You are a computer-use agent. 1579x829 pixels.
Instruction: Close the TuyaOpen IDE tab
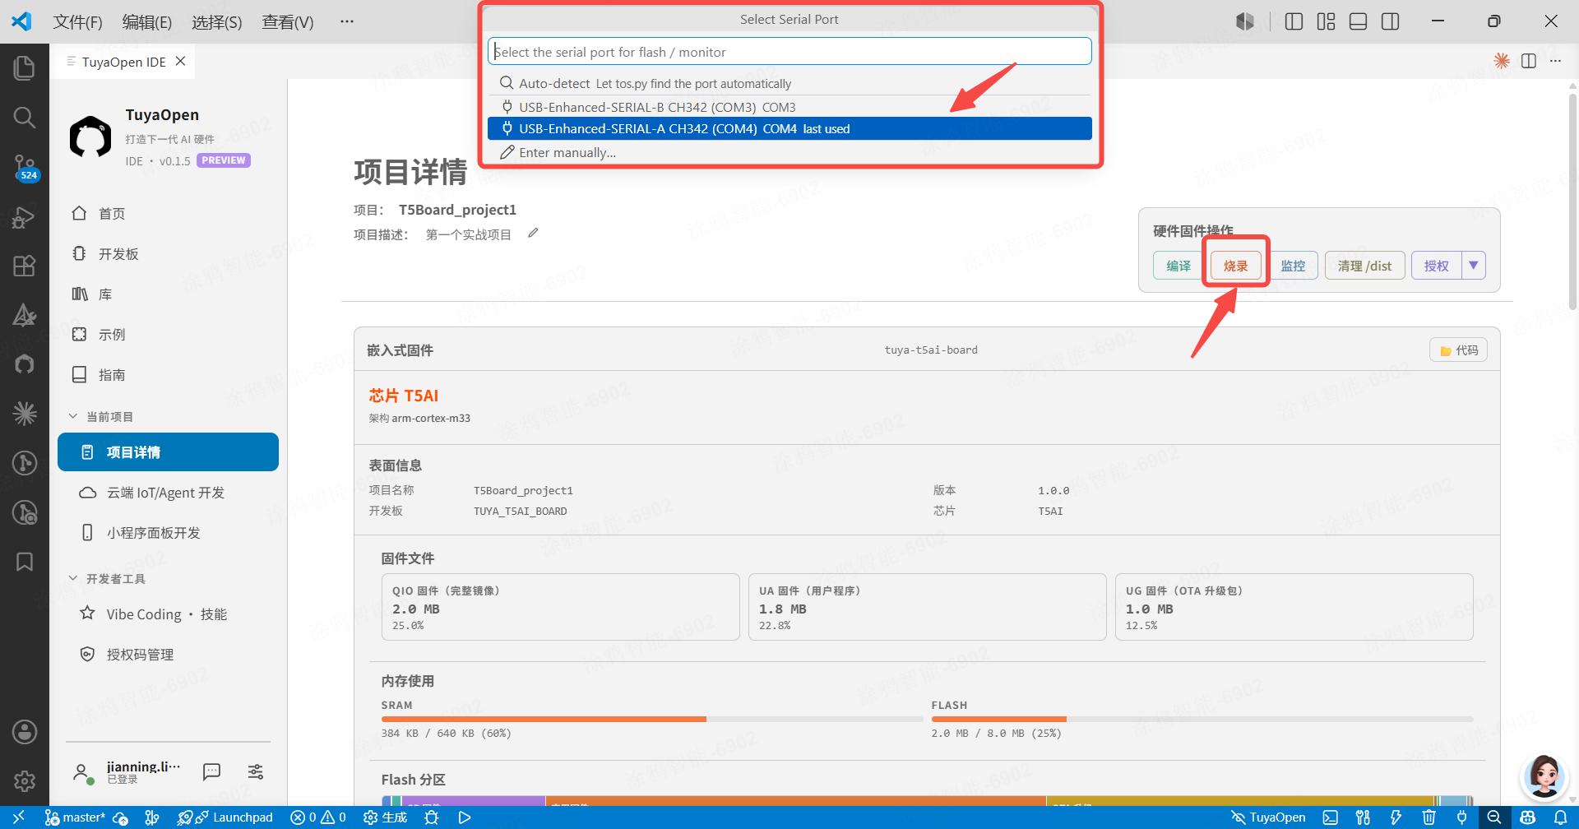[181, 61]
